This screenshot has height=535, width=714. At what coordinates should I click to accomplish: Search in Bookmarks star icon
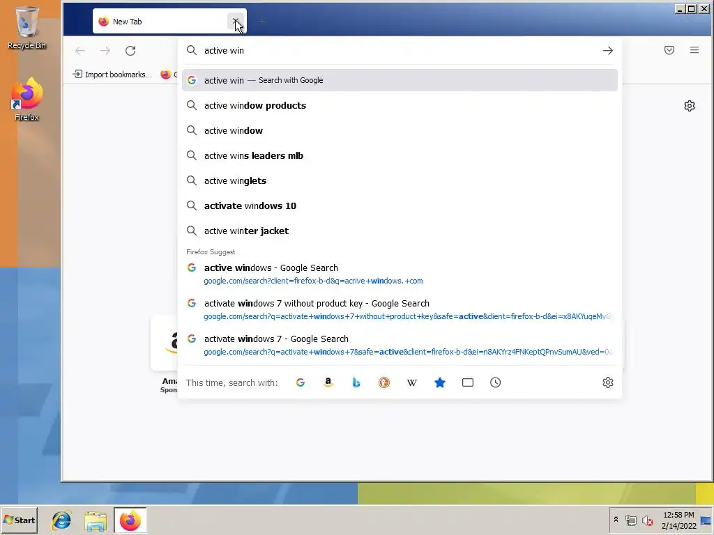440,382
